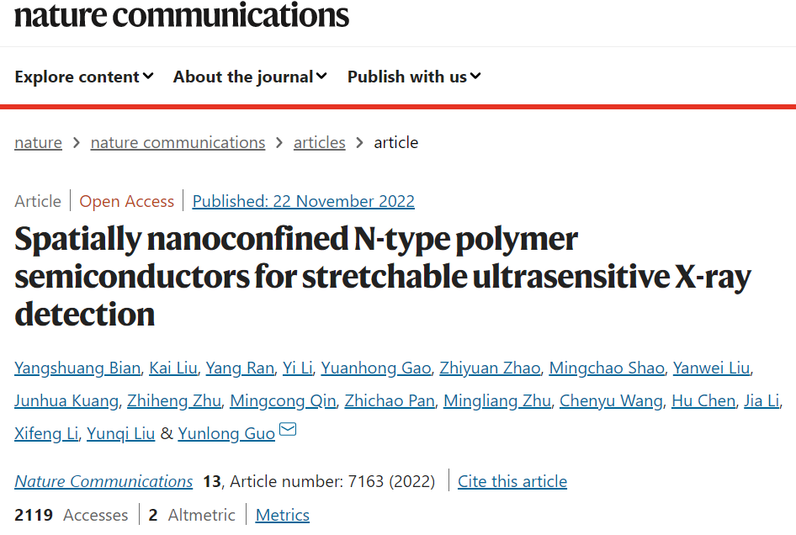Viewport: 796px width, 535px height.
Task: Click author Yuanhong Gao
Action: point(375,368)
